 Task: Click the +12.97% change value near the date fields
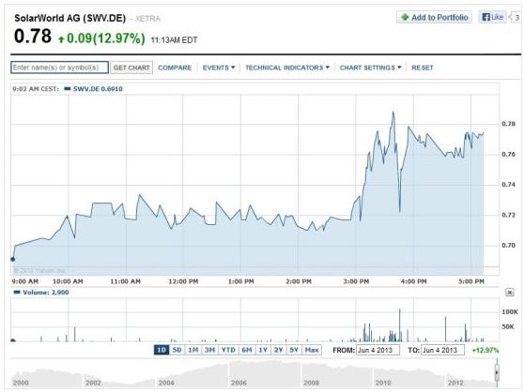click(x=485, y=351)
